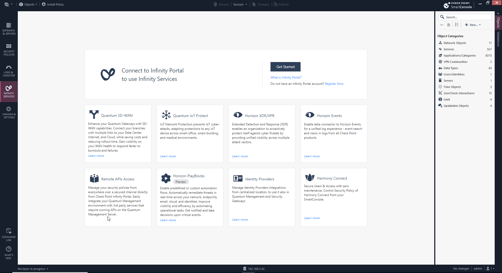Open the 'What is Infinity Portal?' link
Screen dimensions: 502x273
[286, 77]
